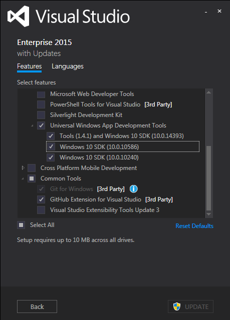
Task: Click the Reset Defaults link
Action: [194, 226]
